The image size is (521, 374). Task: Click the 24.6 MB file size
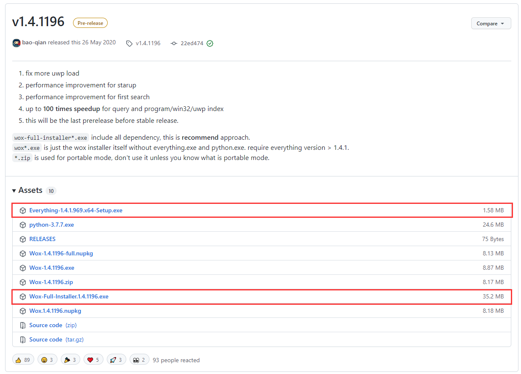[x=493, y=225]
